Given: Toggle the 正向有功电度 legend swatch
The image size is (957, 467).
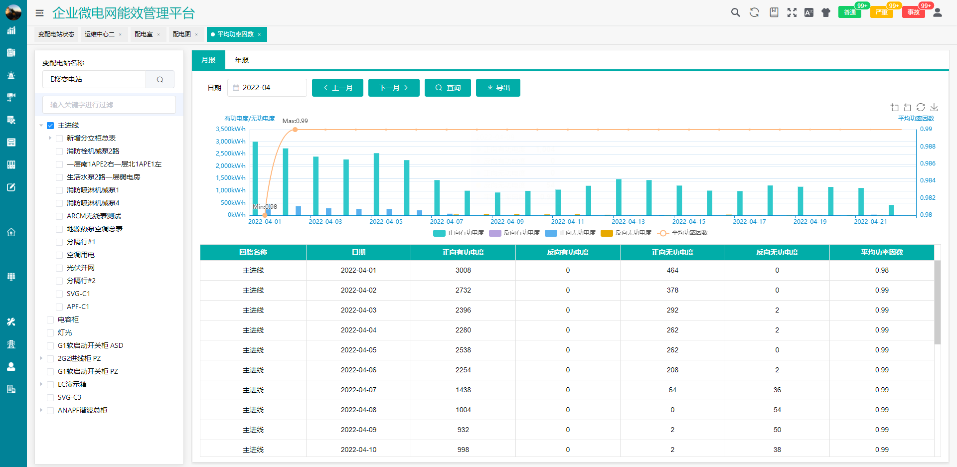Looking at the screenshot, I should pyautogui.click(x=439, y=233).
